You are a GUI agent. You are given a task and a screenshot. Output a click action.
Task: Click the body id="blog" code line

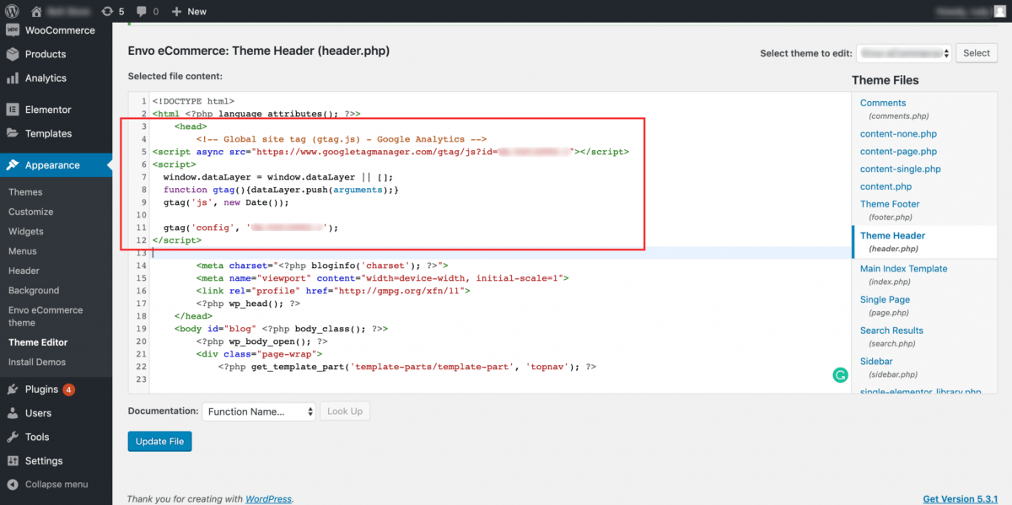281,329
